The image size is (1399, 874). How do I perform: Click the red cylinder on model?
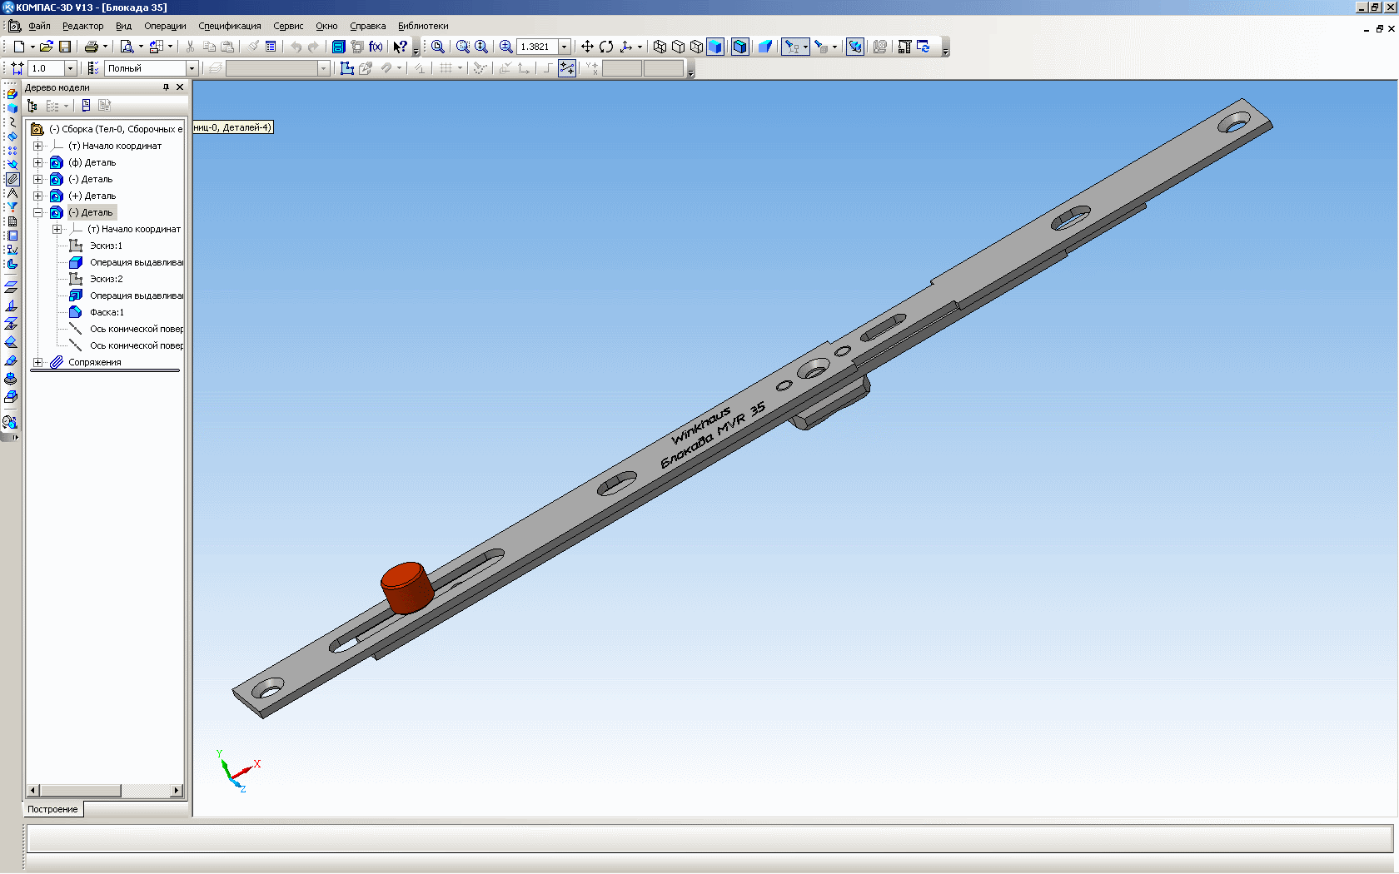coord(406,588)
